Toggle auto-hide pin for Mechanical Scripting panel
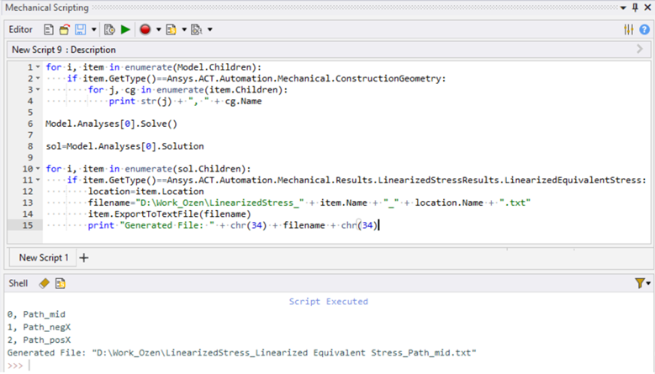Viewport: 655px width, 374px height. click(634, 7)
